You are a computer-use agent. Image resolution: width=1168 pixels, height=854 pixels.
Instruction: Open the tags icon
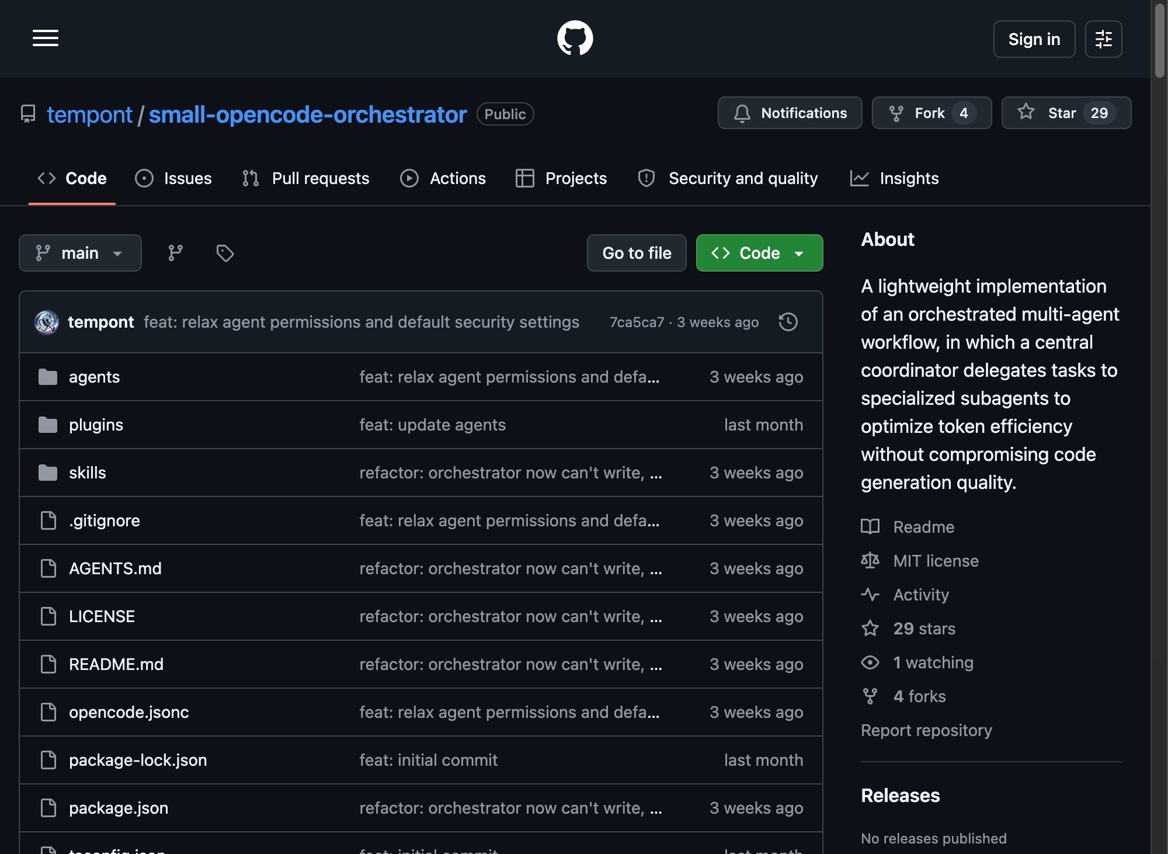[225, 253]
